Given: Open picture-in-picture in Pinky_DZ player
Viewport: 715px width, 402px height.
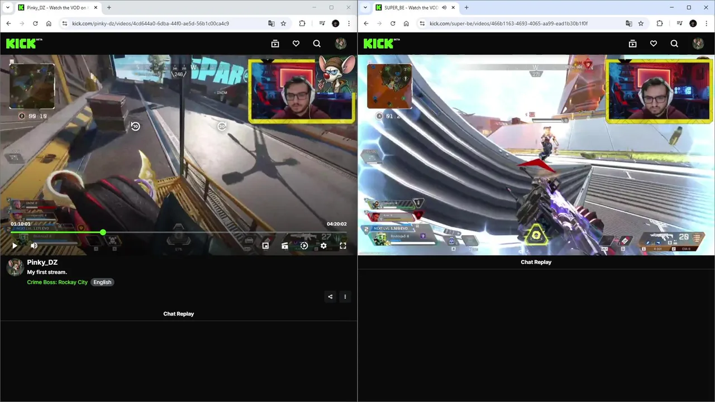Looking at the screenshot, I should pyautogui.click(x=265, y=246).
